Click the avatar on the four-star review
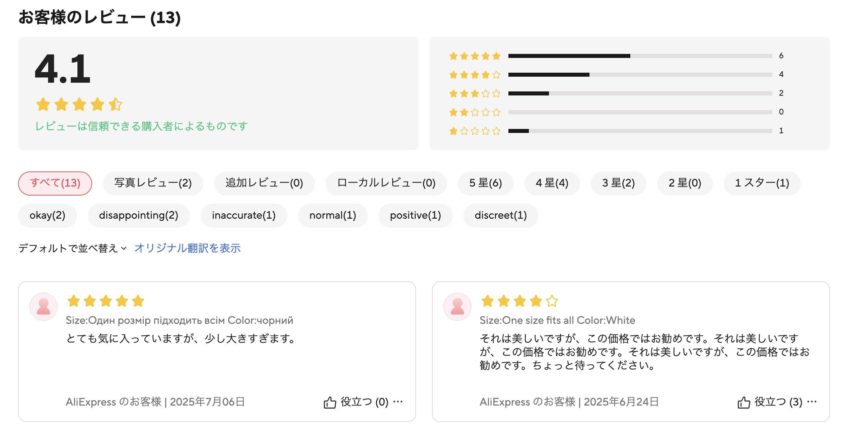The image size is (842, 430). pyautogui.click(x=458, y=307)
